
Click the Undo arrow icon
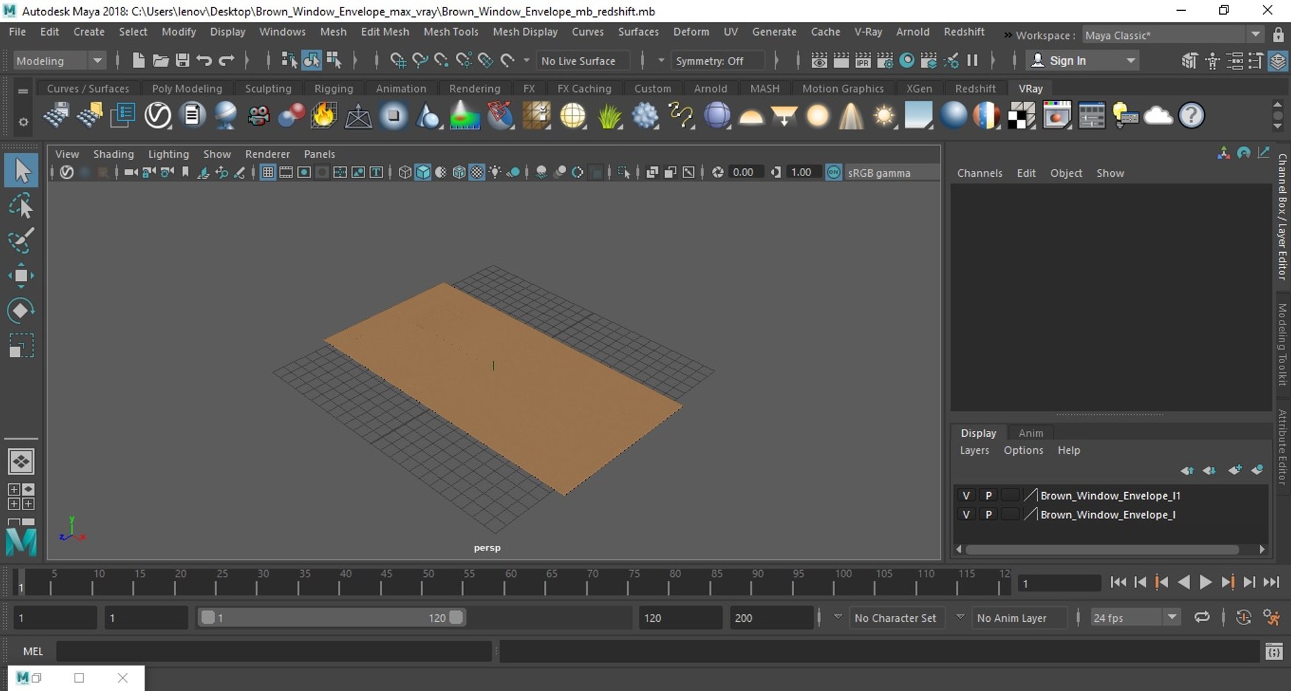point(204,60)
